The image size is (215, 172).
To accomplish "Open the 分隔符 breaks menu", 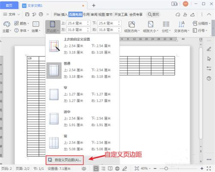I will click(201, 23).
